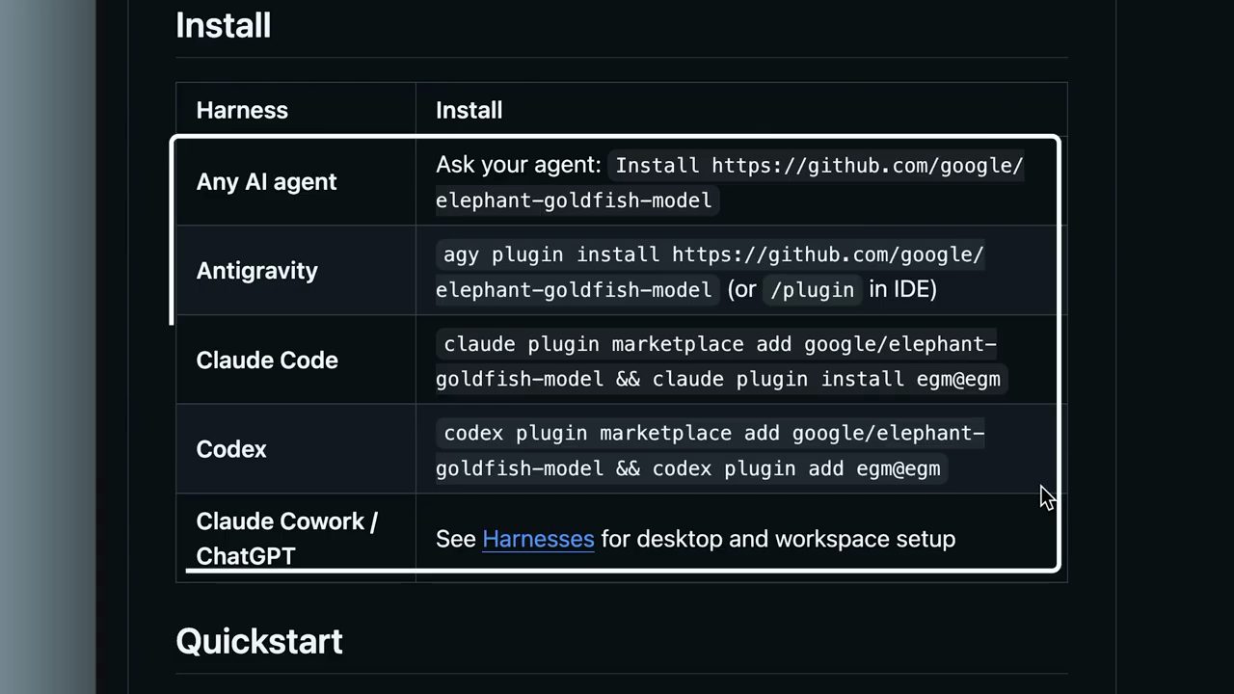Click the 'Ask your agent:' text
Image resolution: width=1234 pixels, height=694 pixels.
[x=519, y=165]
